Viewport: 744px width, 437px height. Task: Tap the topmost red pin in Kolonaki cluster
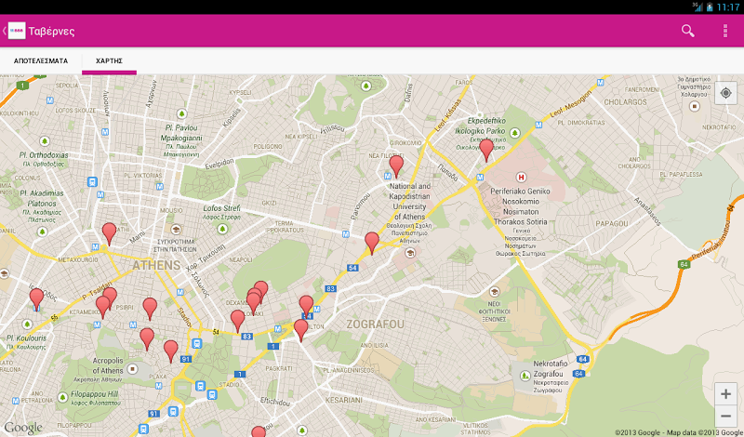tap(261, 289)
